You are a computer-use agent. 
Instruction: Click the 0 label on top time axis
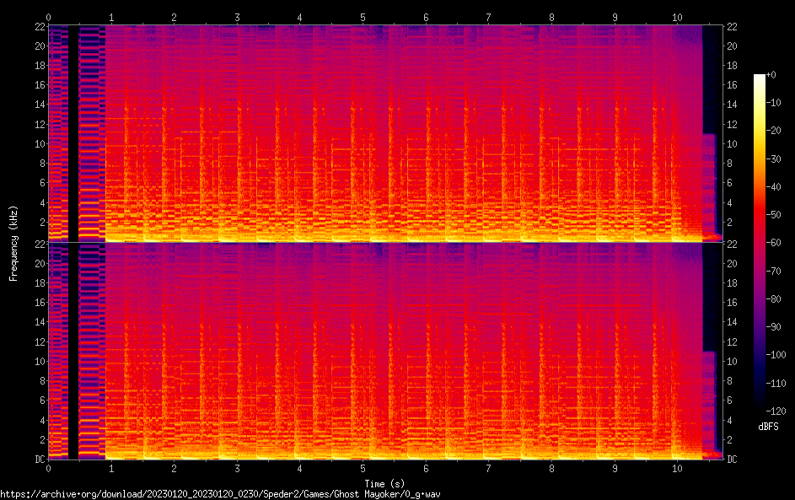pyautogui.click(x=49, y=17)
